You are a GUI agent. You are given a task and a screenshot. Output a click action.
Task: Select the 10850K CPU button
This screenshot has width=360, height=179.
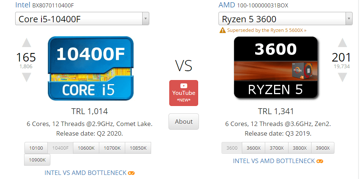click(138, 148)
